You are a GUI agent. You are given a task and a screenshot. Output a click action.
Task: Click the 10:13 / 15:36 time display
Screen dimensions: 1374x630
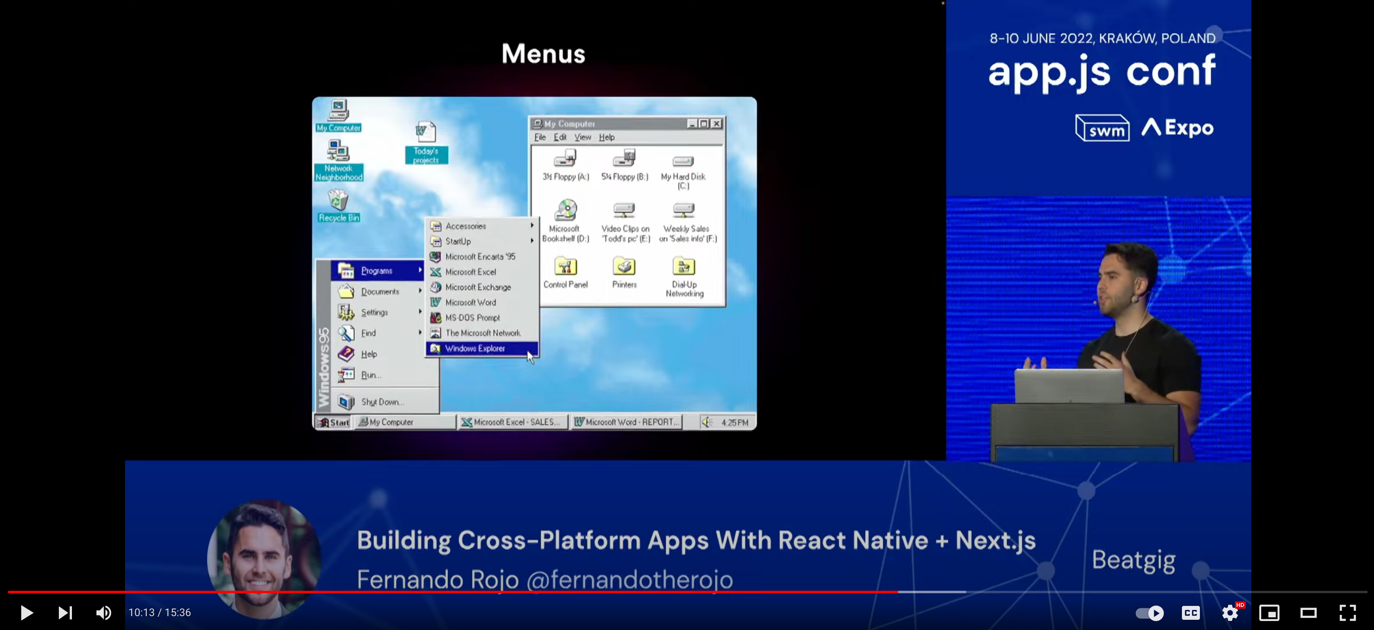point(159,612)
